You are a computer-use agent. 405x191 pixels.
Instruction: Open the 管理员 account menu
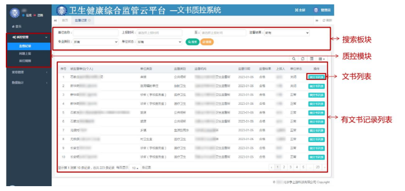(x=322, y=10)
